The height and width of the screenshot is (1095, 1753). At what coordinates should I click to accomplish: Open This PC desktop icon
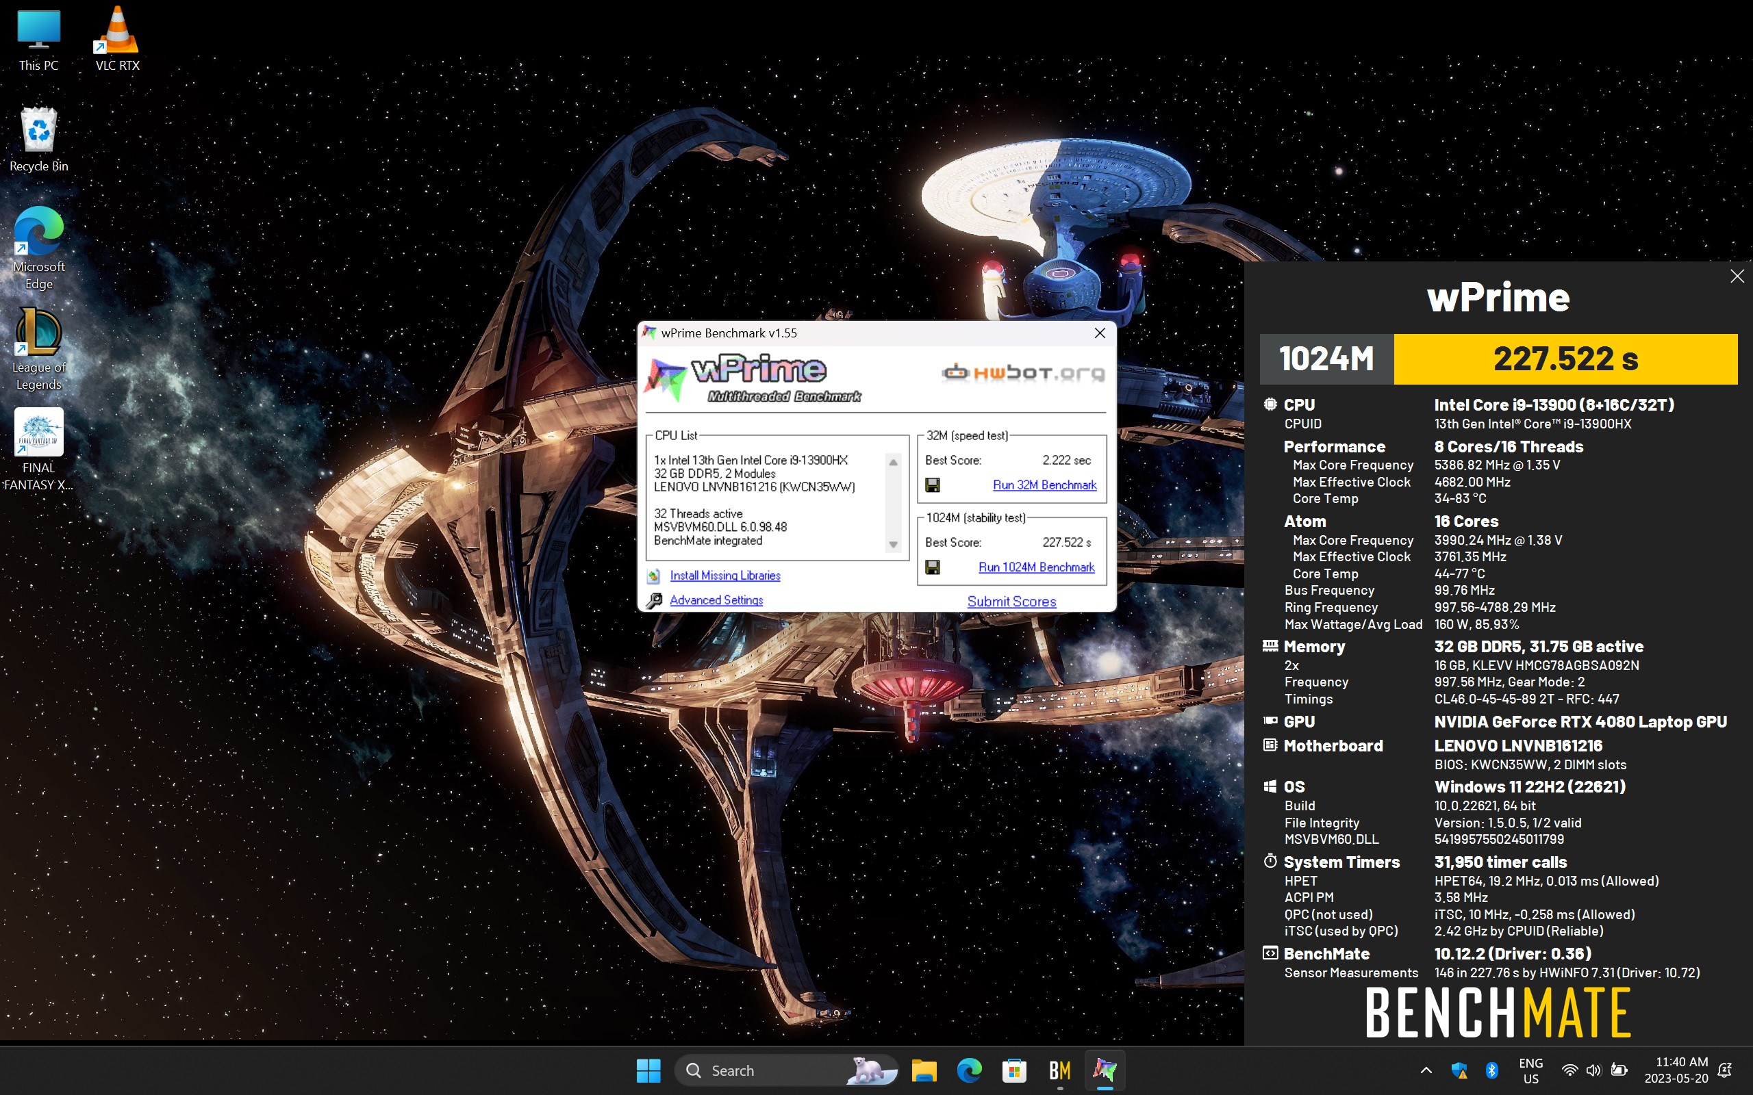click(38, 40)
